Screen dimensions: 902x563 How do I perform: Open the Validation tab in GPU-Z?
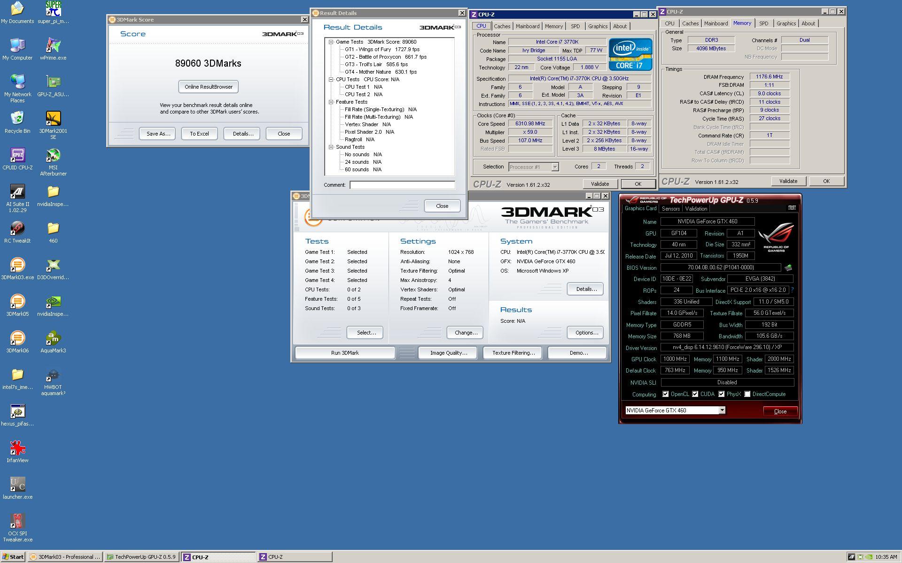tap(696, 209)
